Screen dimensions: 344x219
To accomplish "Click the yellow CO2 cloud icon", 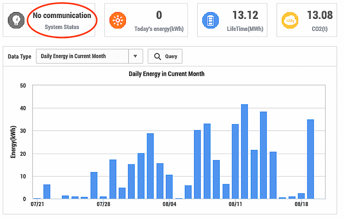I will point(290,20).
